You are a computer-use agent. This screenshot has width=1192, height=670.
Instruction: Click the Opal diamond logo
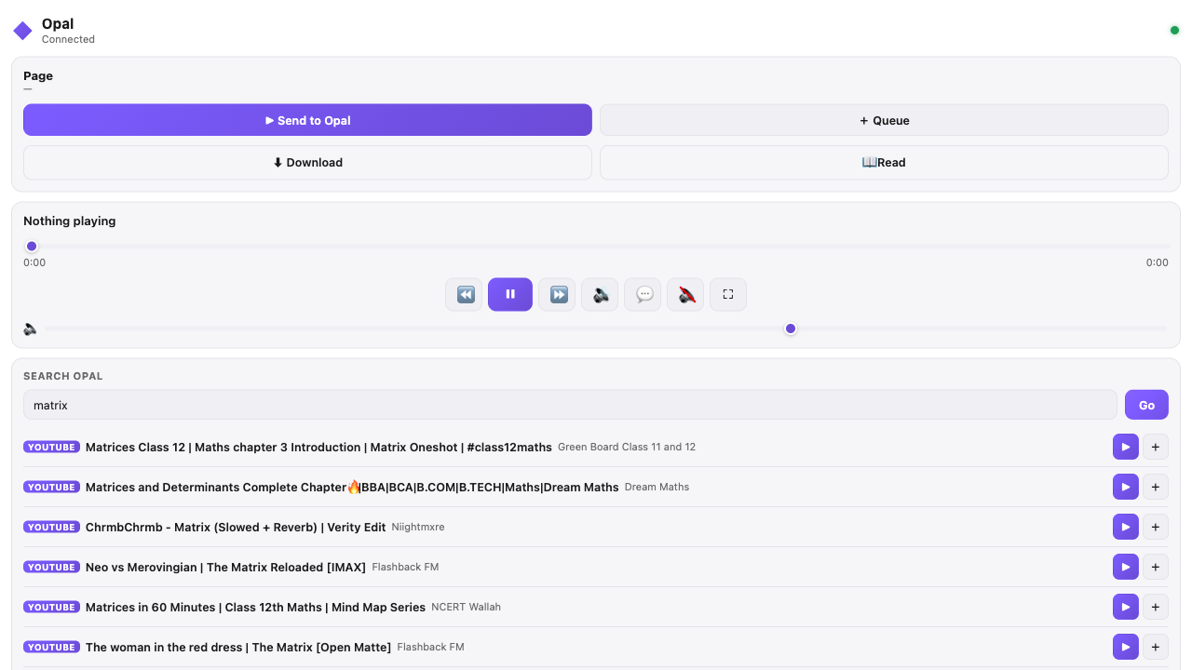[22, 32]
